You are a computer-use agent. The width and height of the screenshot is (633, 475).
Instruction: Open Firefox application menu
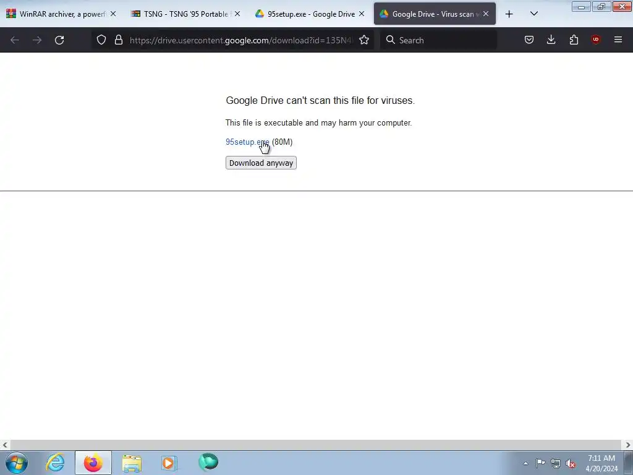click(x=618, y=40)
